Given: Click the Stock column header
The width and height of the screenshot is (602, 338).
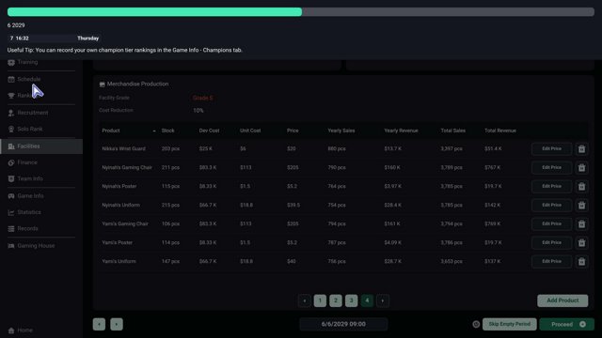Looking at the screenshot, I should 167,131.
